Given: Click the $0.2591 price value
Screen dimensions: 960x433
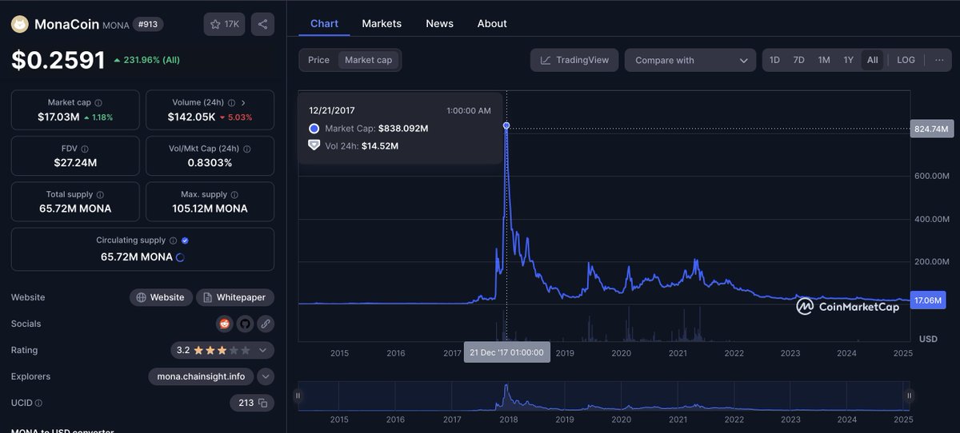Looking at the screenshot, I should pyautogui.click(x=58, y=60).
